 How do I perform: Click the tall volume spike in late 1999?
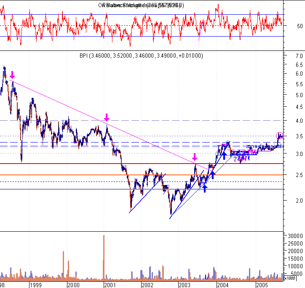(x=64, y=266)
